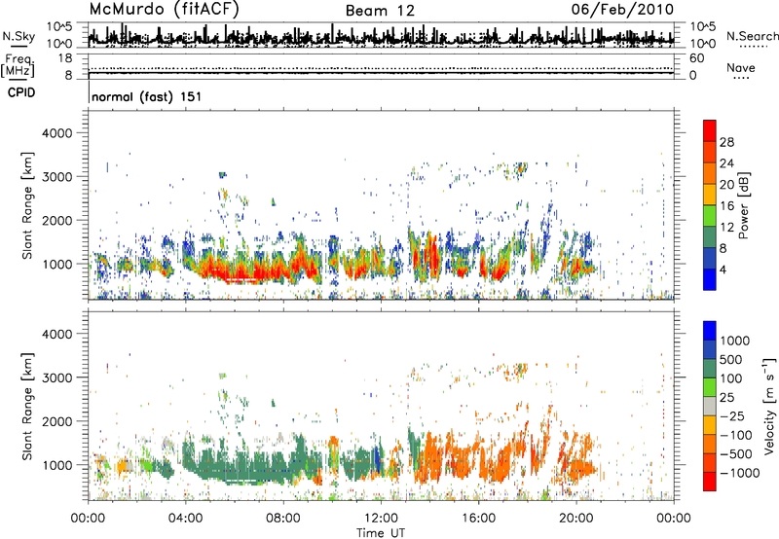
Task: Click the 'Time UT' axis label
Action: coord(381,533)
